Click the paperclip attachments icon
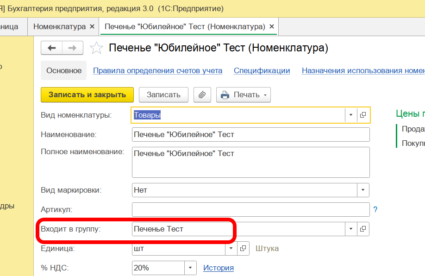Screen dimensions: 425x276 202,95
